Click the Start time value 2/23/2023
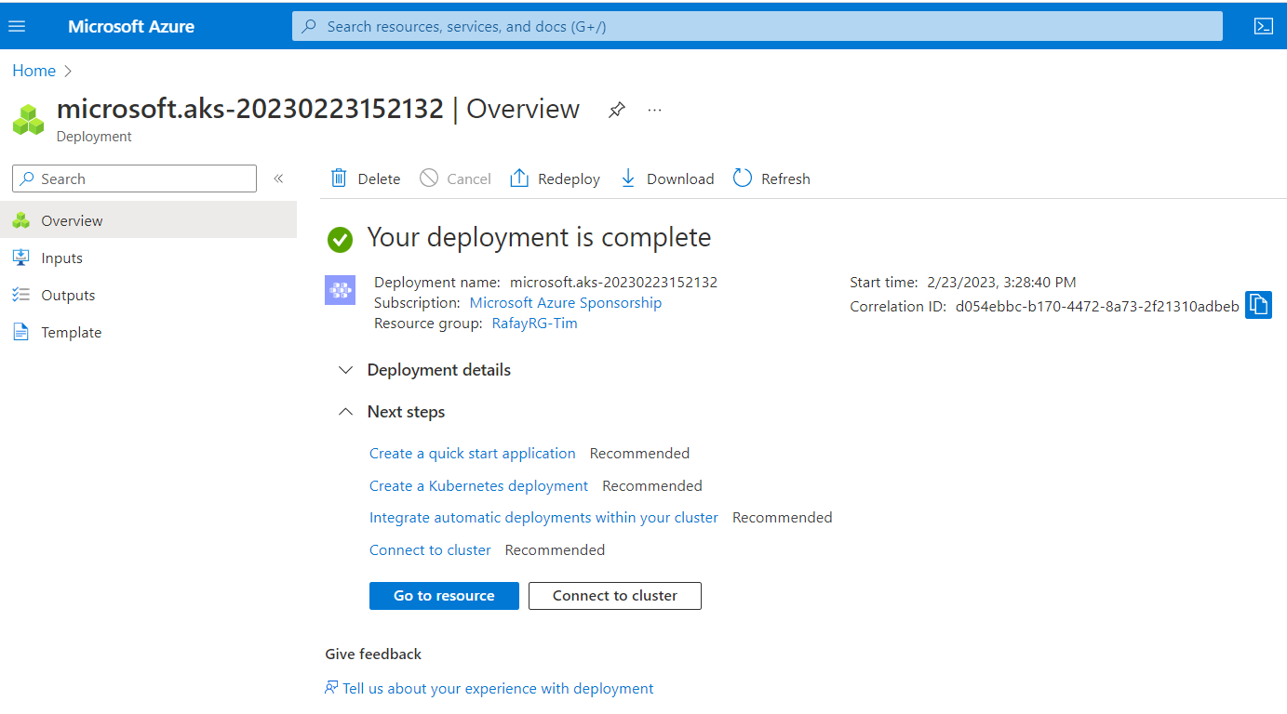 tap(1001, 283)
